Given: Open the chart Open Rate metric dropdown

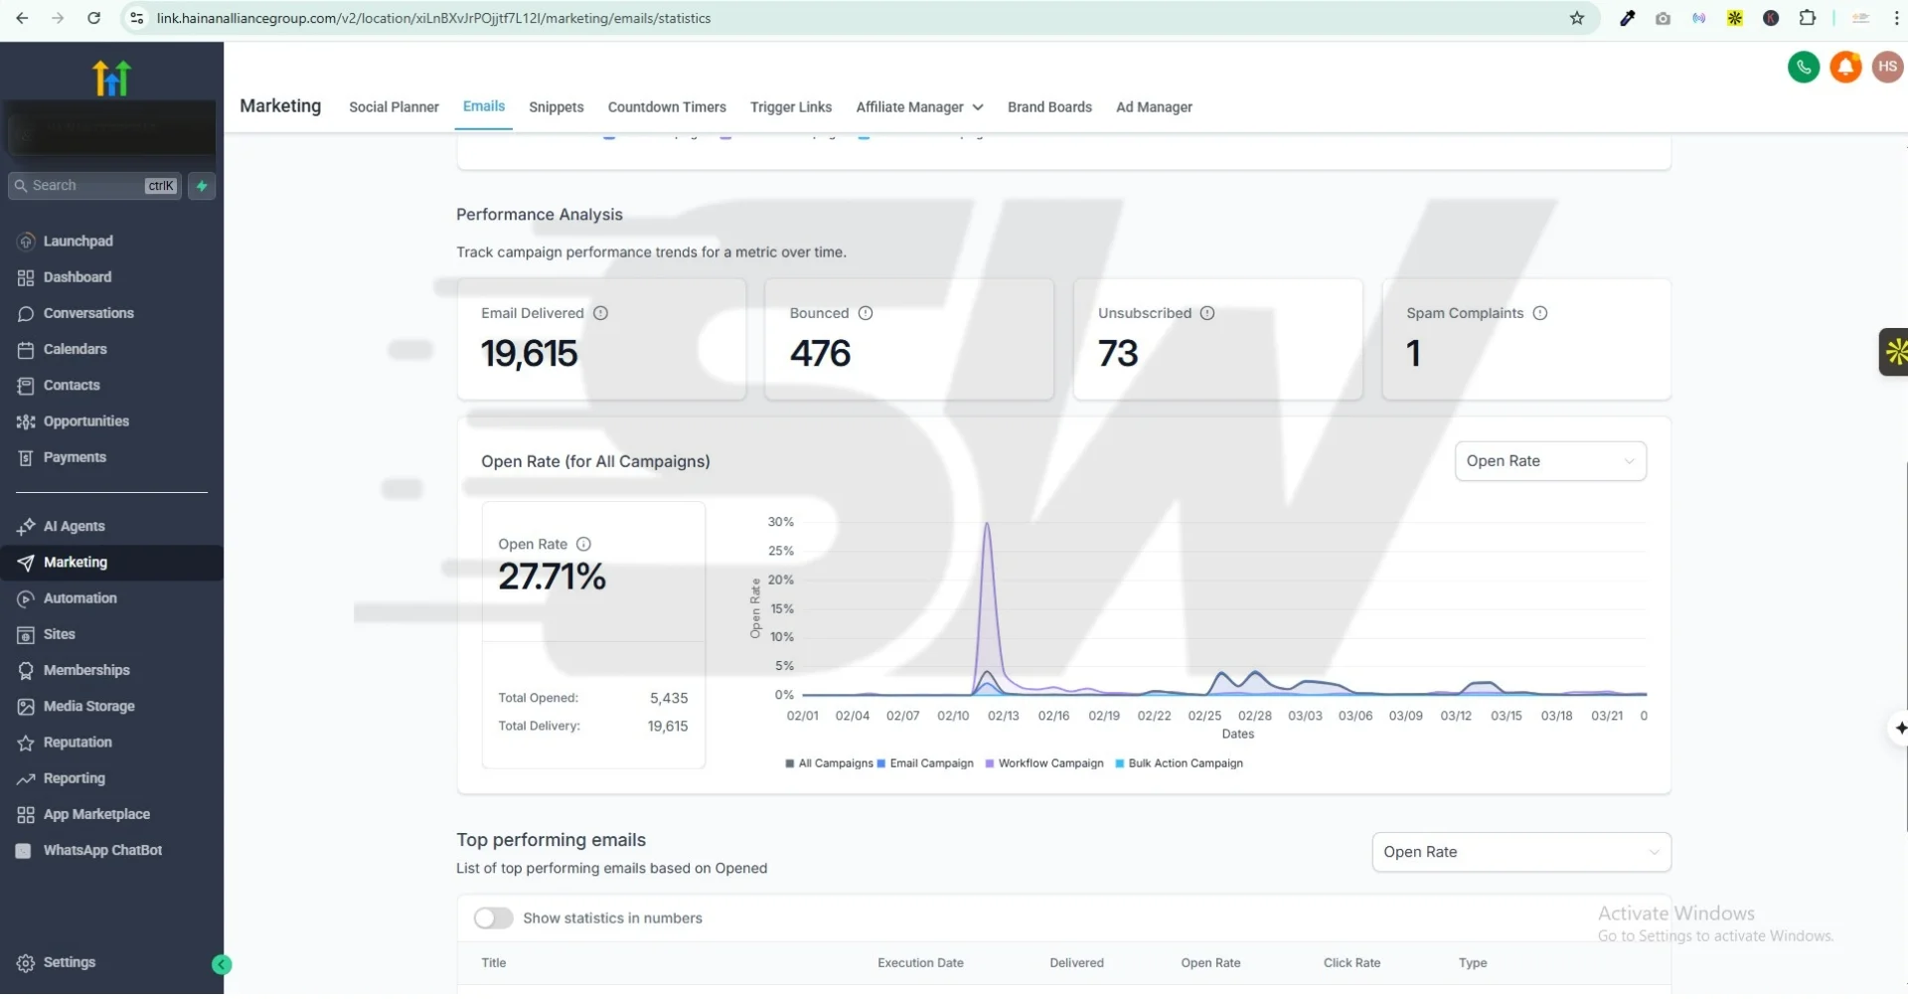Looking at the screenshot, I should pyautogui.click(x=1549, y=463).
